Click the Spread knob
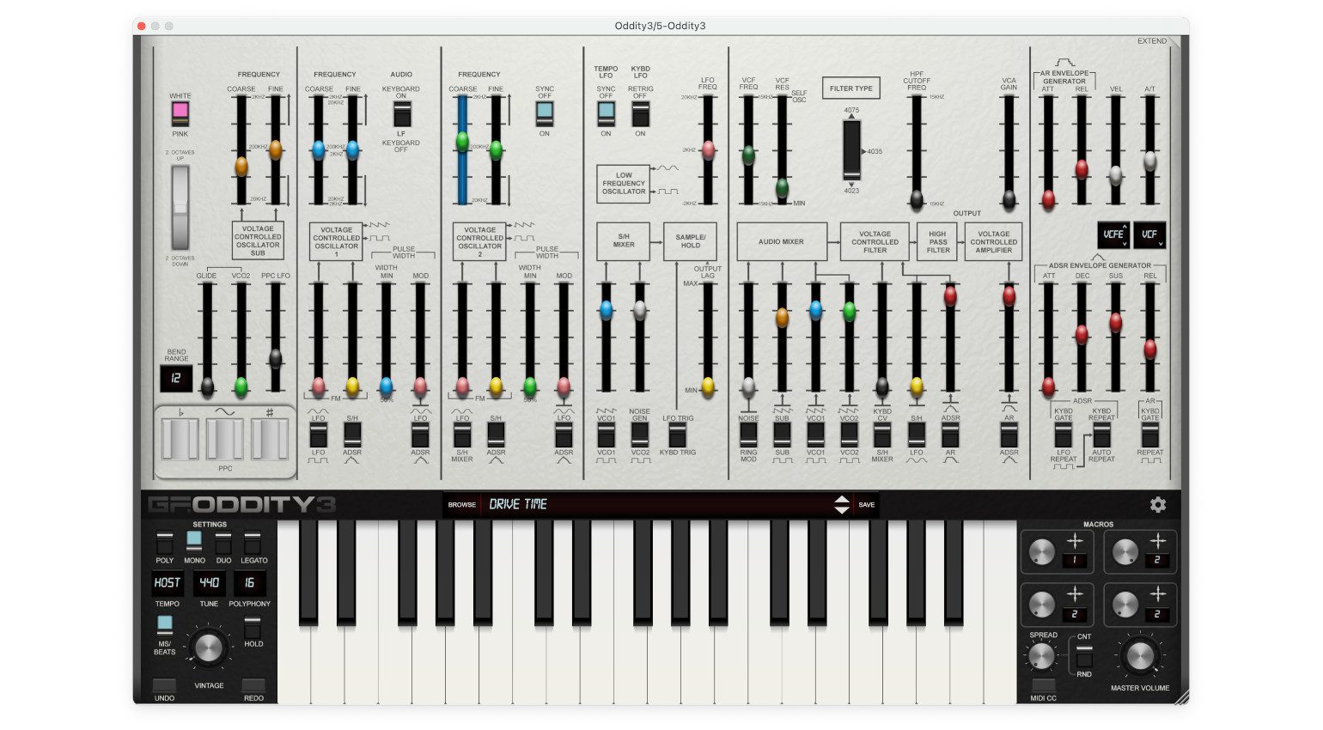Image resolution: width=1323 pixels, height=730 pixels. (1041, 657)
